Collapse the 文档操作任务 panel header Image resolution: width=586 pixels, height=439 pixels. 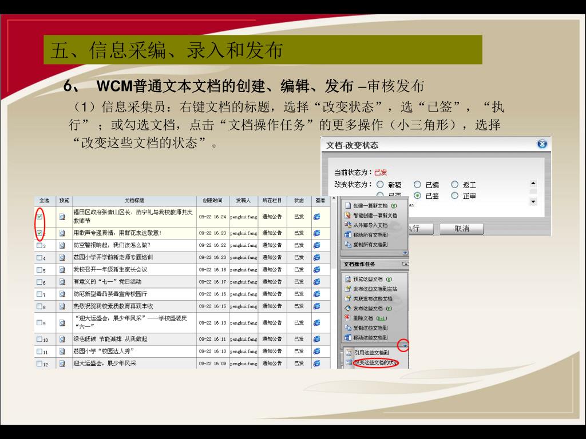[405, 264]
